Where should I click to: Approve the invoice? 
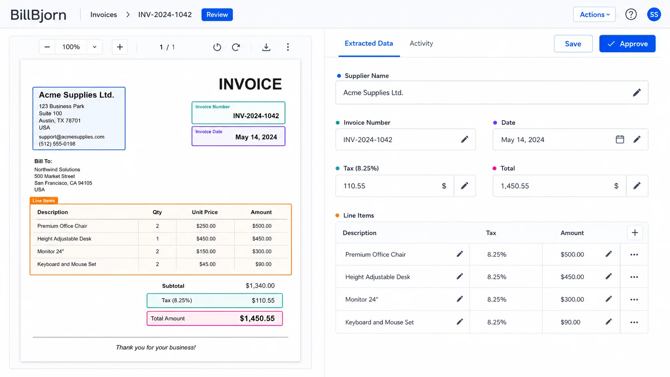tap(627, 44)
